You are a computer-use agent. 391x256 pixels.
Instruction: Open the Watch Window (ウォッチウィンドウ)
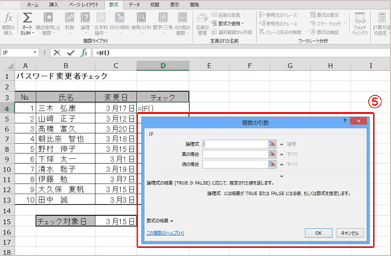[x=360, y=24]
